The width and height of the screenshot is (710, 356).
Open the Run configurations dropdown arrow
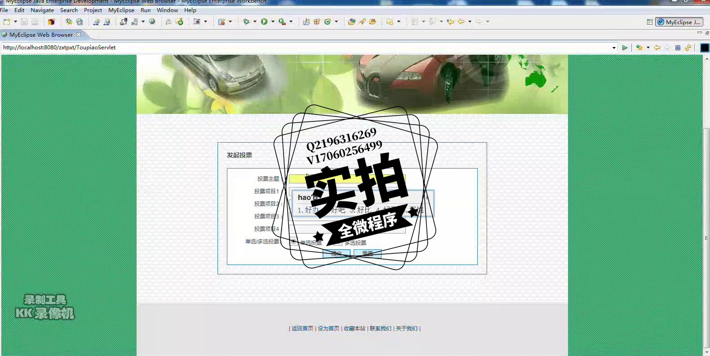pos(273,22)
